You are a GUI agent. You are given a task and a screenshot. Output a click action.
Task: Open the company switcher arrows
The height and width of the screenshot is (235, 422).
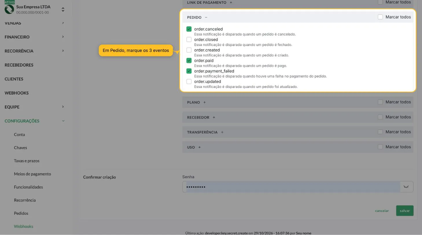(63, 10)
